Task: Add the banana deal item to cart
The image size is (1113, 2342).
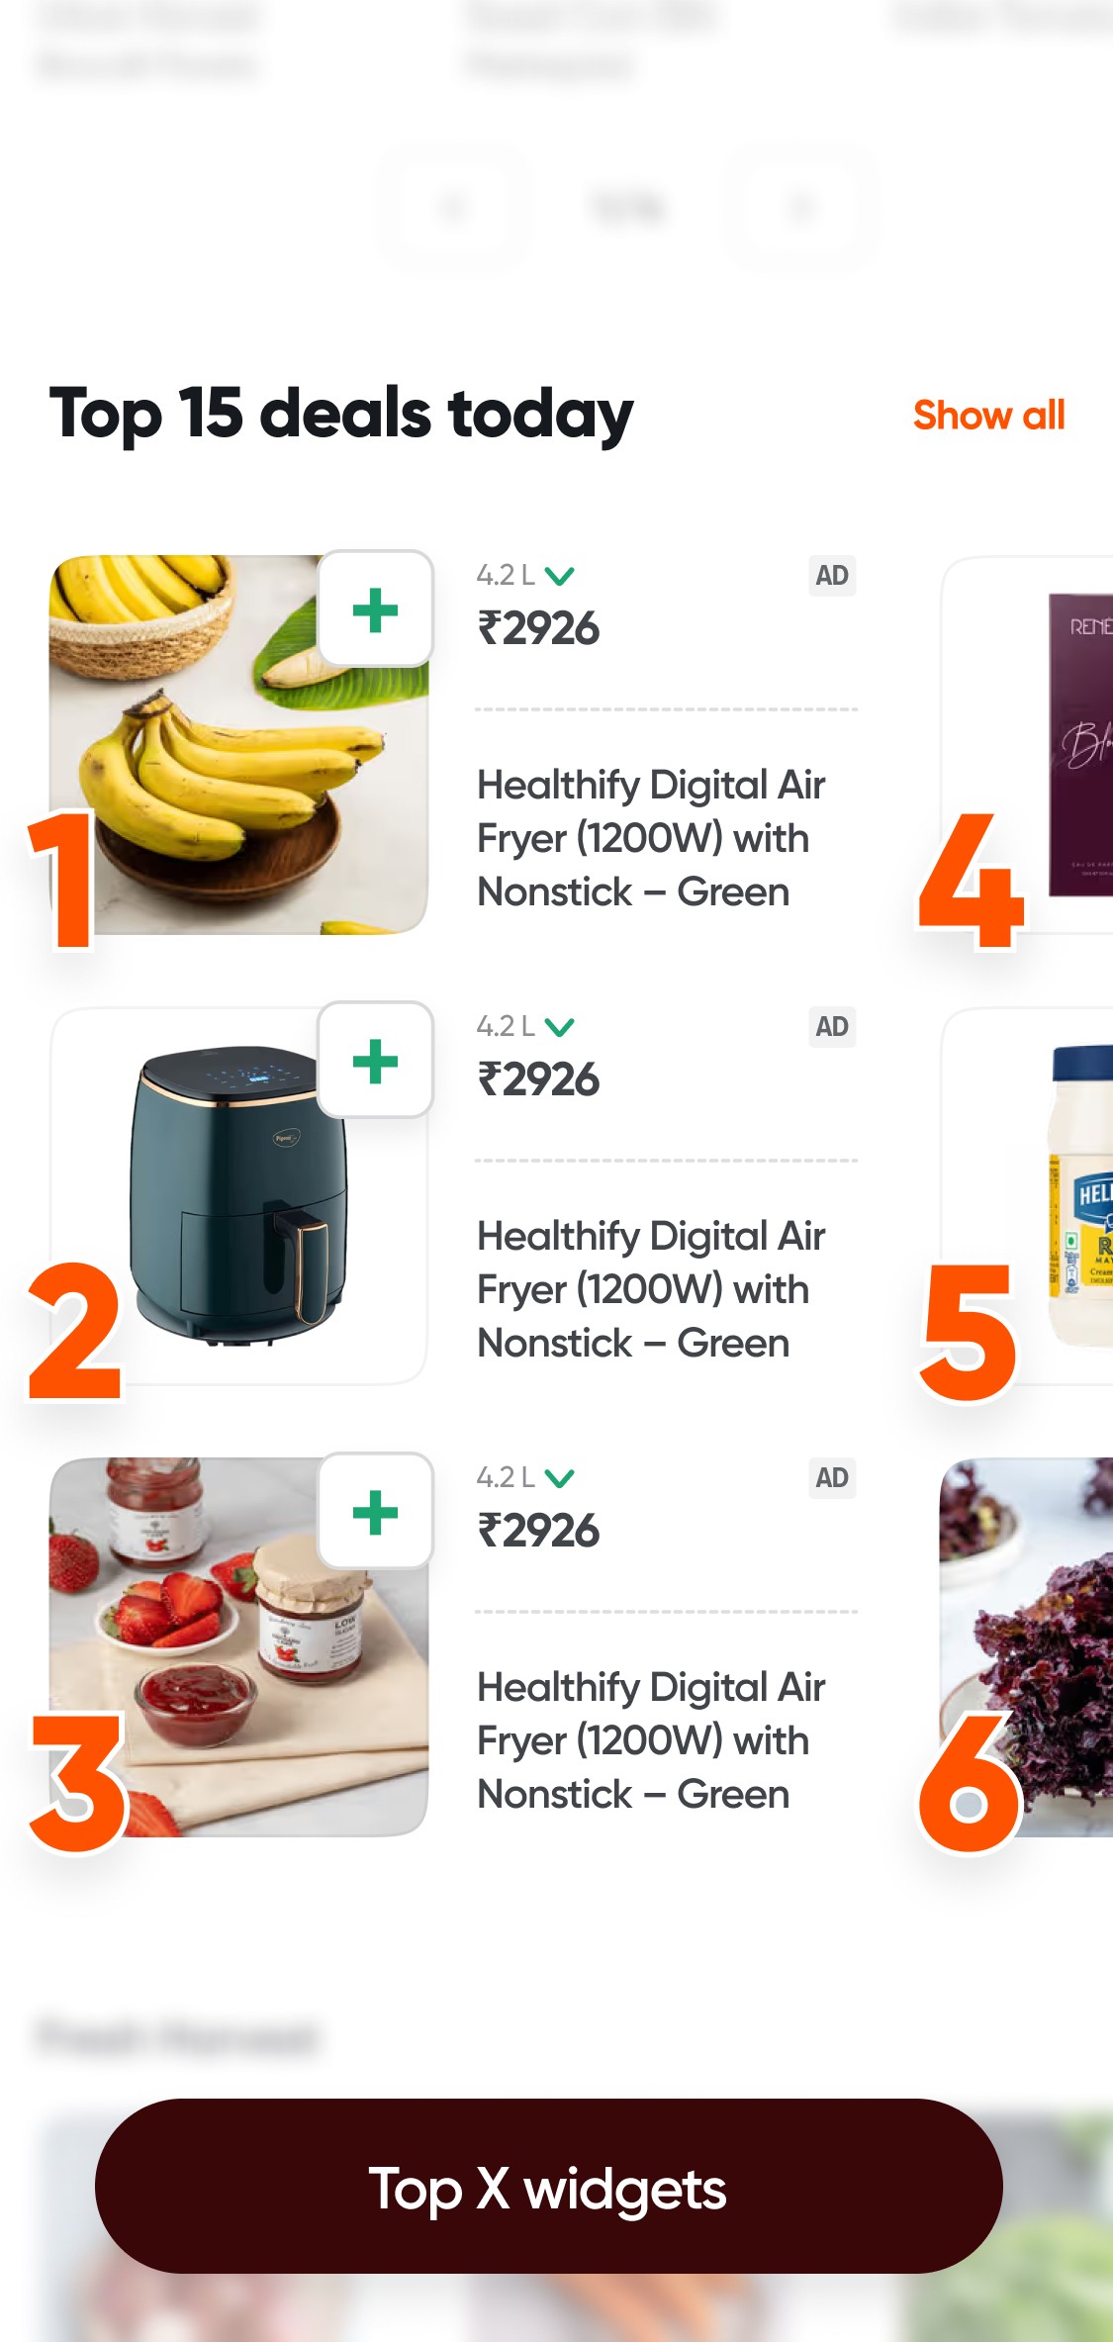Action: tap(375, 609)
